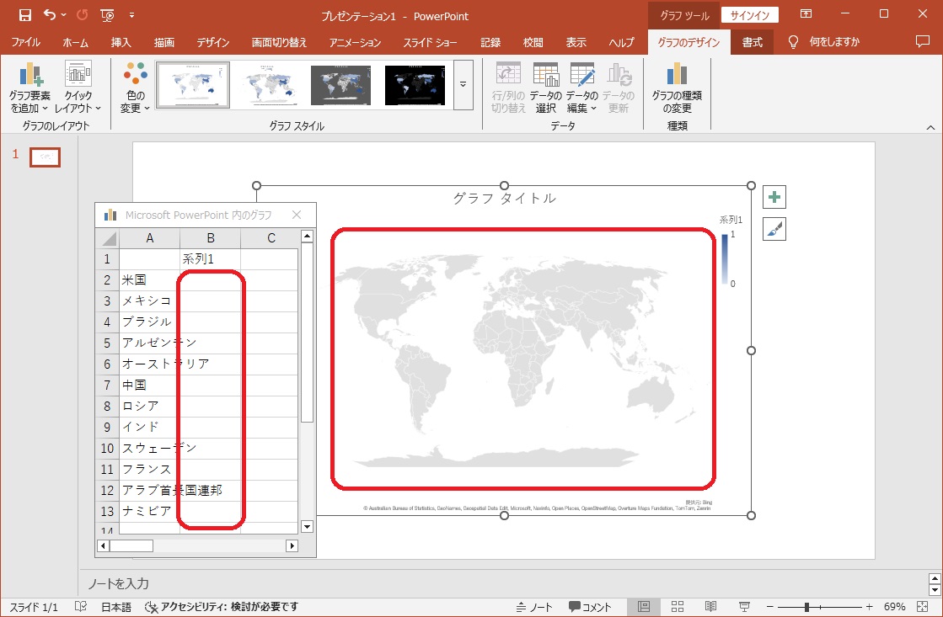The height and width of the screenshot is (617, 943).
Task: Click the green plus chart elements button
Action: click(x=774, y=198)
